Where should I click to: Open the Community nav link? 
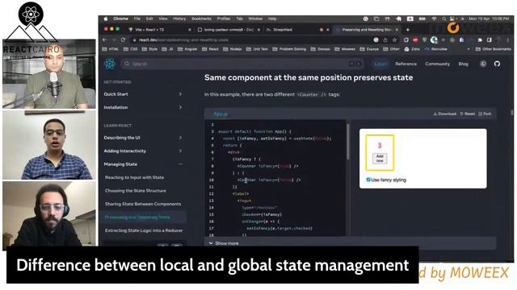[437, 64]
